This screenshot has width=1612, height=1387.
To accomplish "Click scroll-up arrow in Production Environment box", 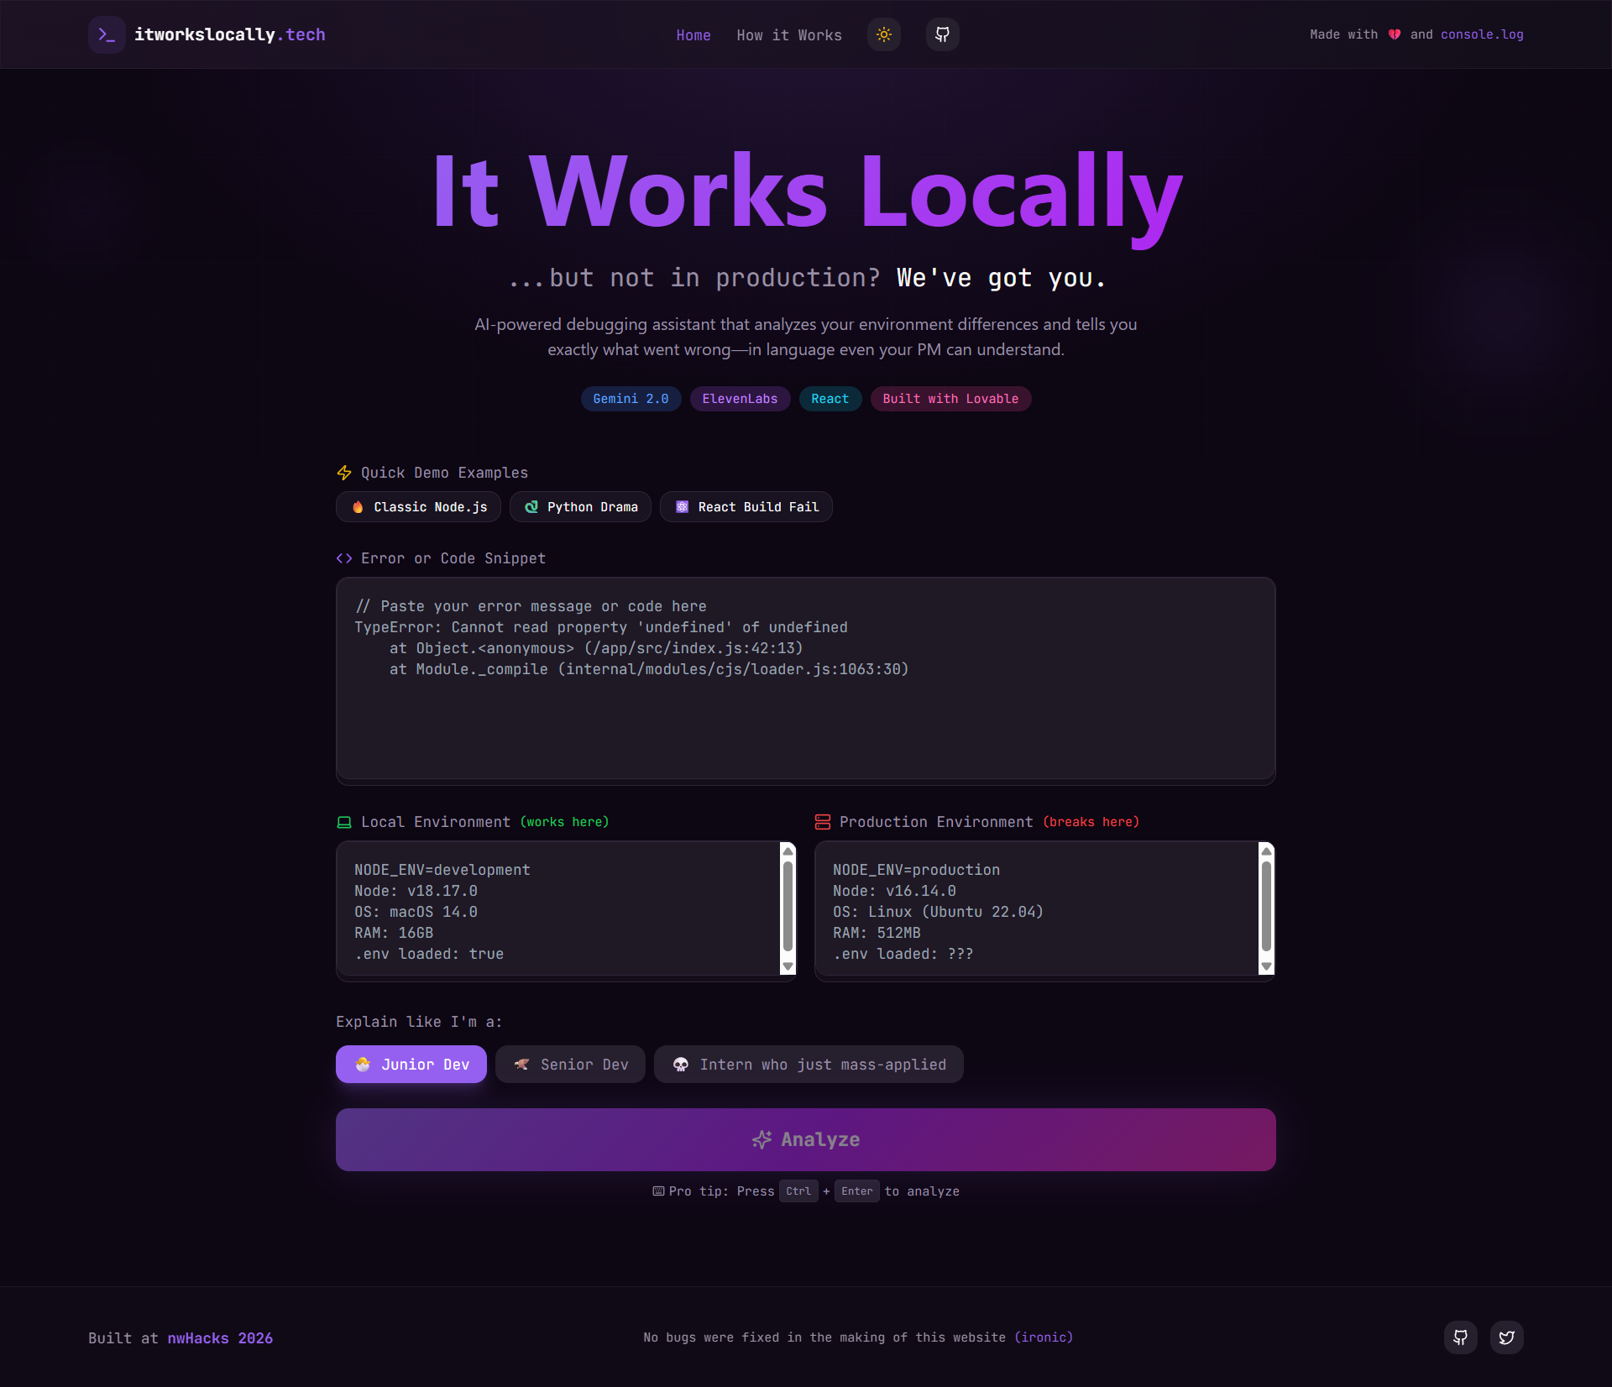I will click(1266, 851).
